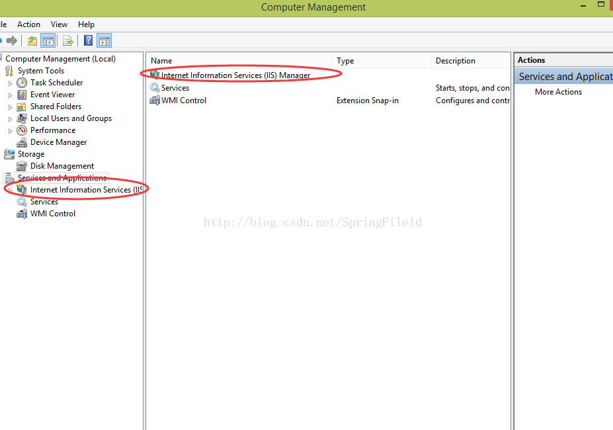
Task: Click the Task Scheduler clock icon
Action: point(22,83)
